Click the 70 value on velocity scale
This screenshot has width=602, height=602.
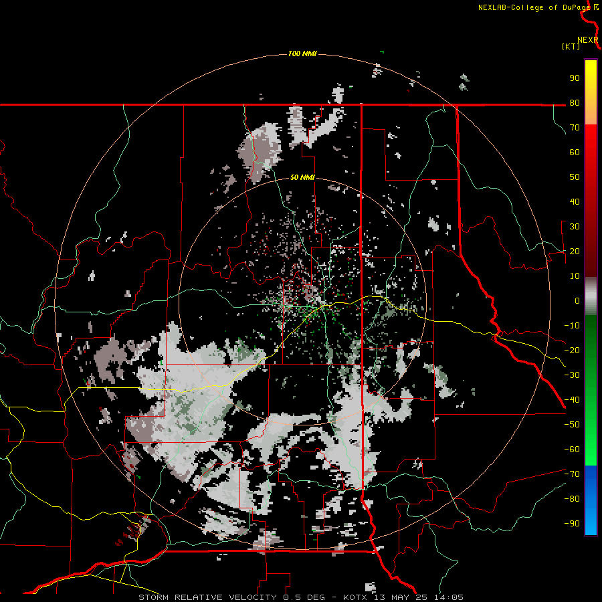(575, 128)
